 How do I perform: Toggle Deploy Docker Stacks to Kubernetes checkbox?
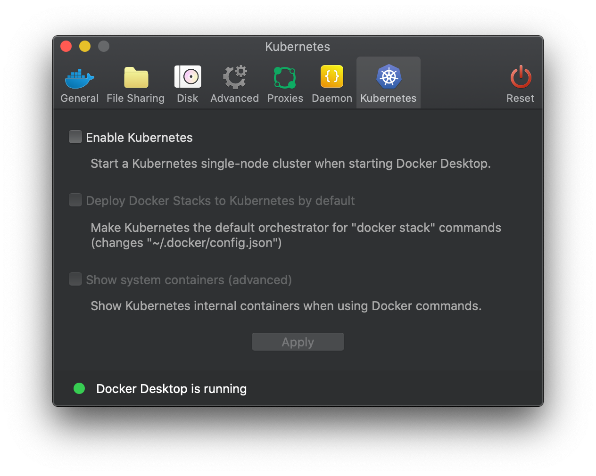pyautogui.click(x=75, y=200)
